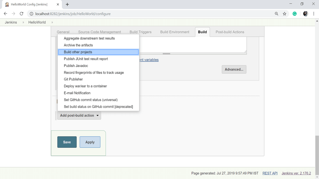Choose Archive the artifacts

pos(98,45)
